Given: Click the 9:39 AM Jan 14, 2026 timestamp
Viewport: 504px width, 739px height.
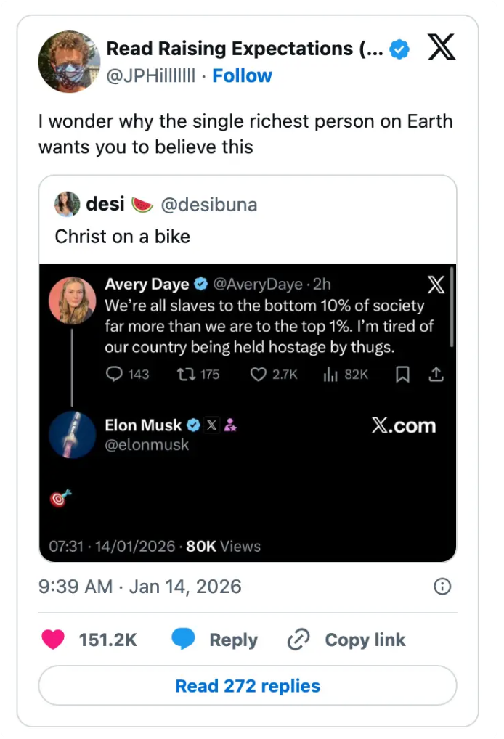Looking at the screenshot, I should coord(139,587).
